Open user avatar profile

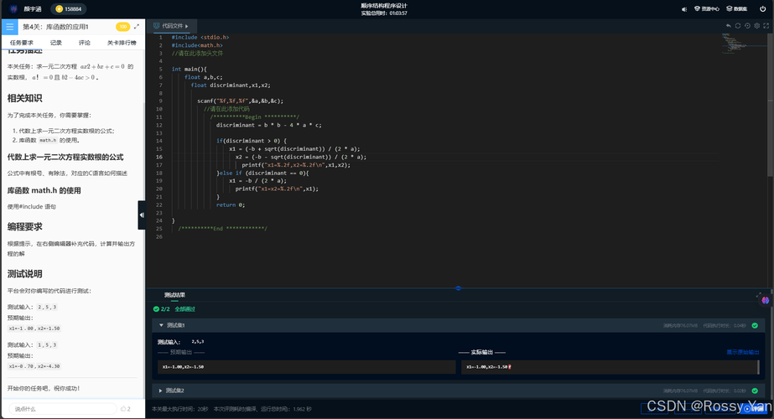tap(13, 9)
